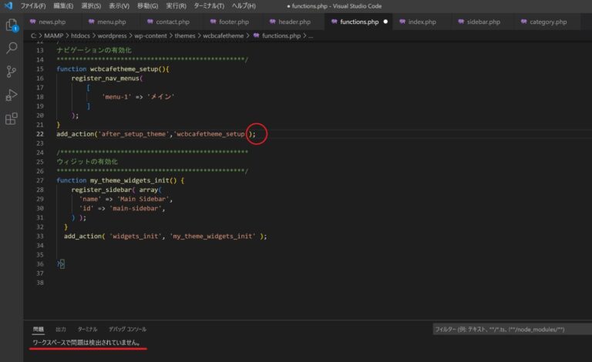Viewport: 592px width, 362px height.
Task: Click the PHP icon on header.php tab
Action: [273, 22]
